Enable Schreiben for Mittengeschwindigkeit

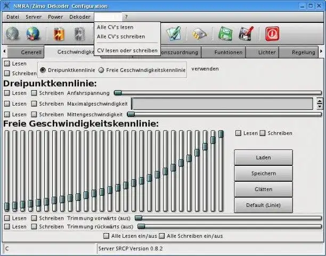(34, 114)
